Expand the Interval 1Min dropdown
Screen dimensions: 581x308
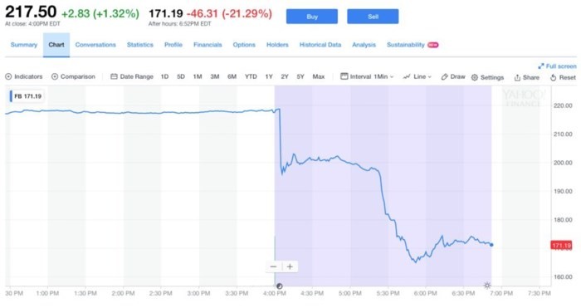point(367,76)
